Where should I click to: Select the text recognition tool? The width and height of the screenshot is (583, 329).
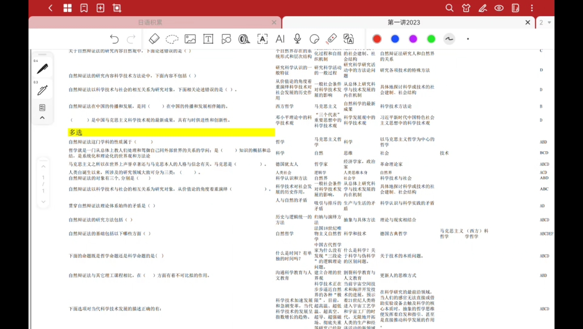pos(262,39)
